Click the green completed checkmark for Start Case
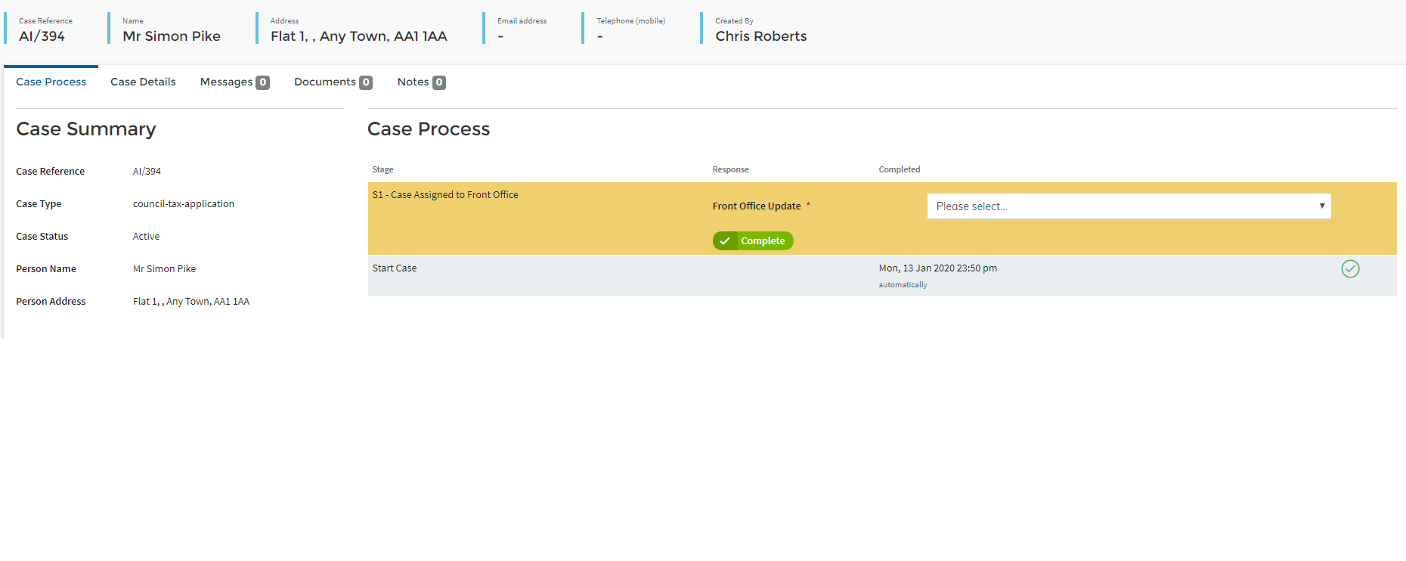 1350,268
